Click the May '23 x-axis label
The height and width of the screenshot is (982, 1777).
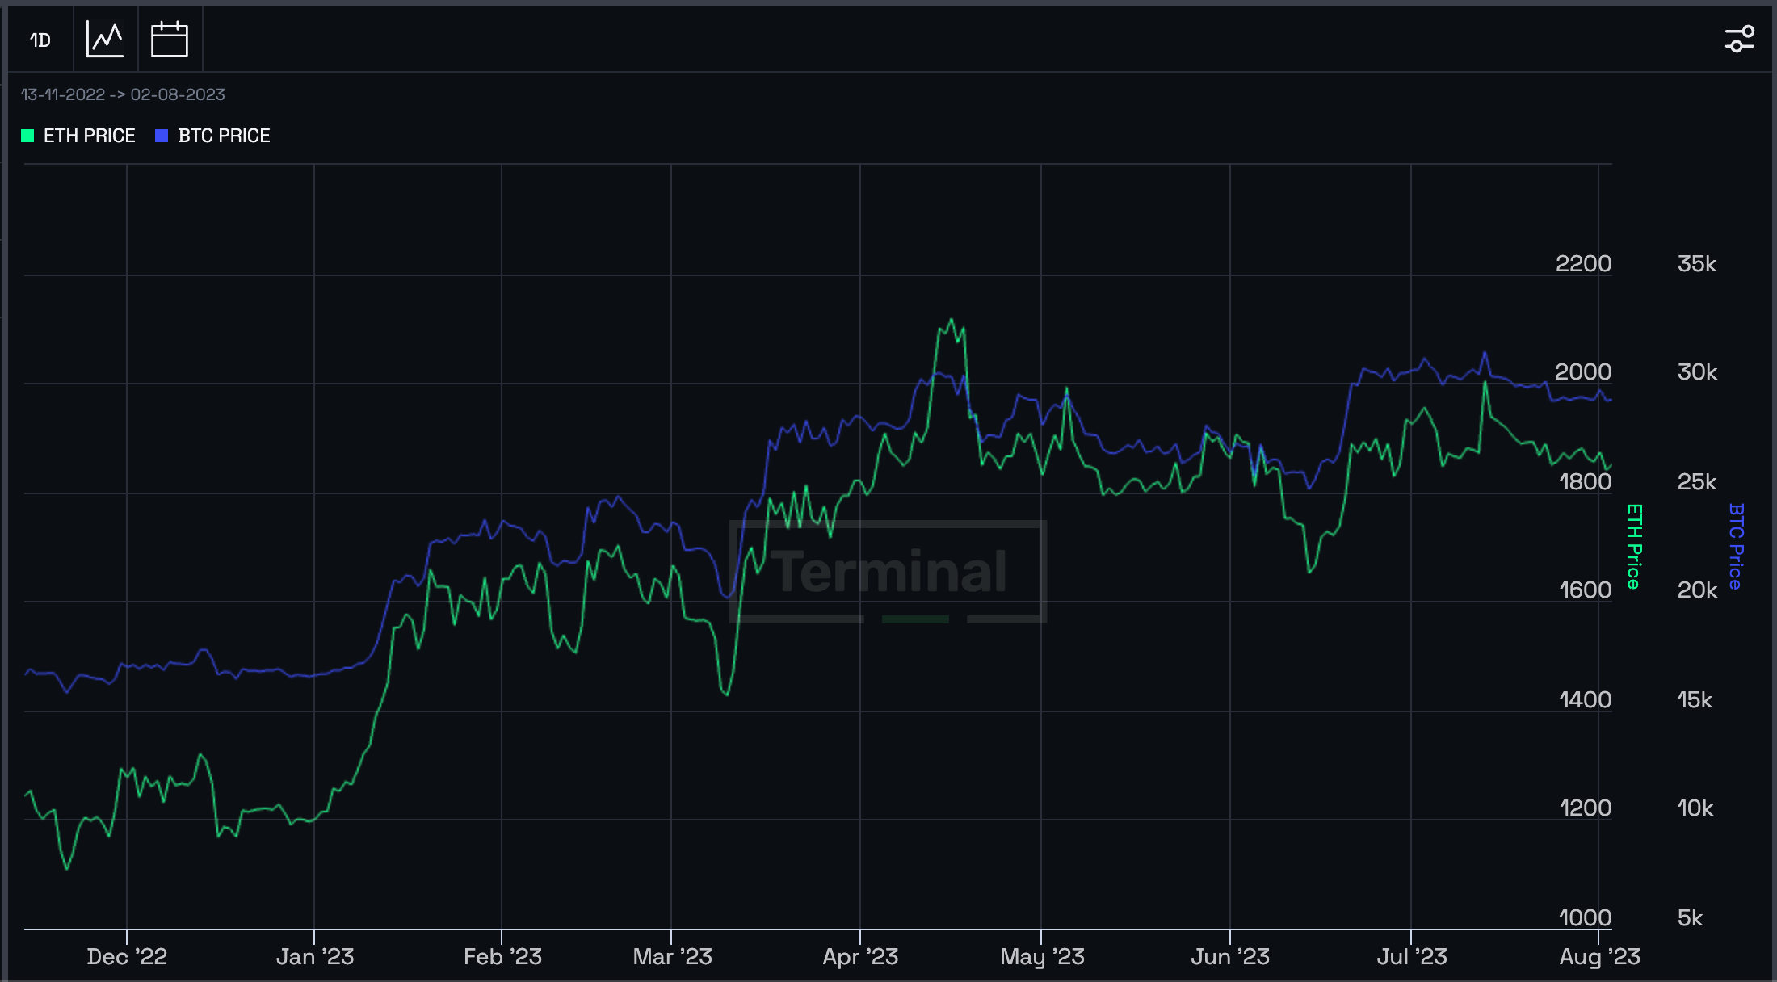[1042, 957]
